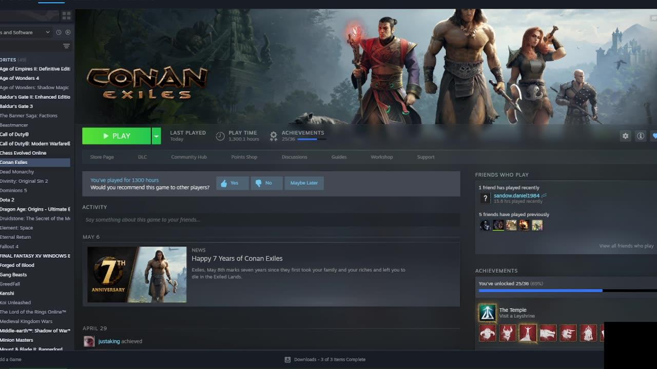Select Beastmancer in the game list
657x369 pixels.
(x=14, y=125)
